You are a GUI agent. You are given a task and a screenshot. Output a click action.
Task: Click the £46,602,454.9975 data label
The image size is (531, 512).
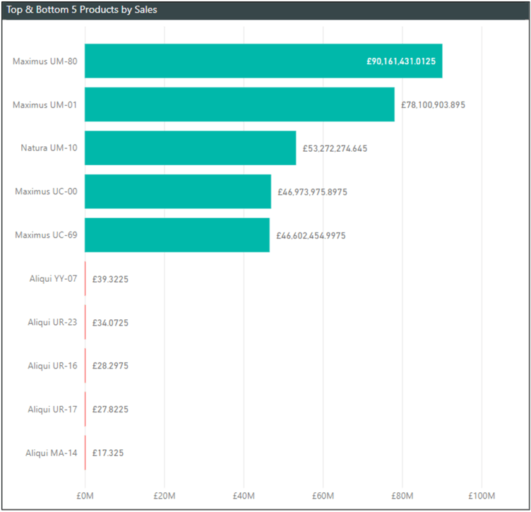click(x=311, y=236)
